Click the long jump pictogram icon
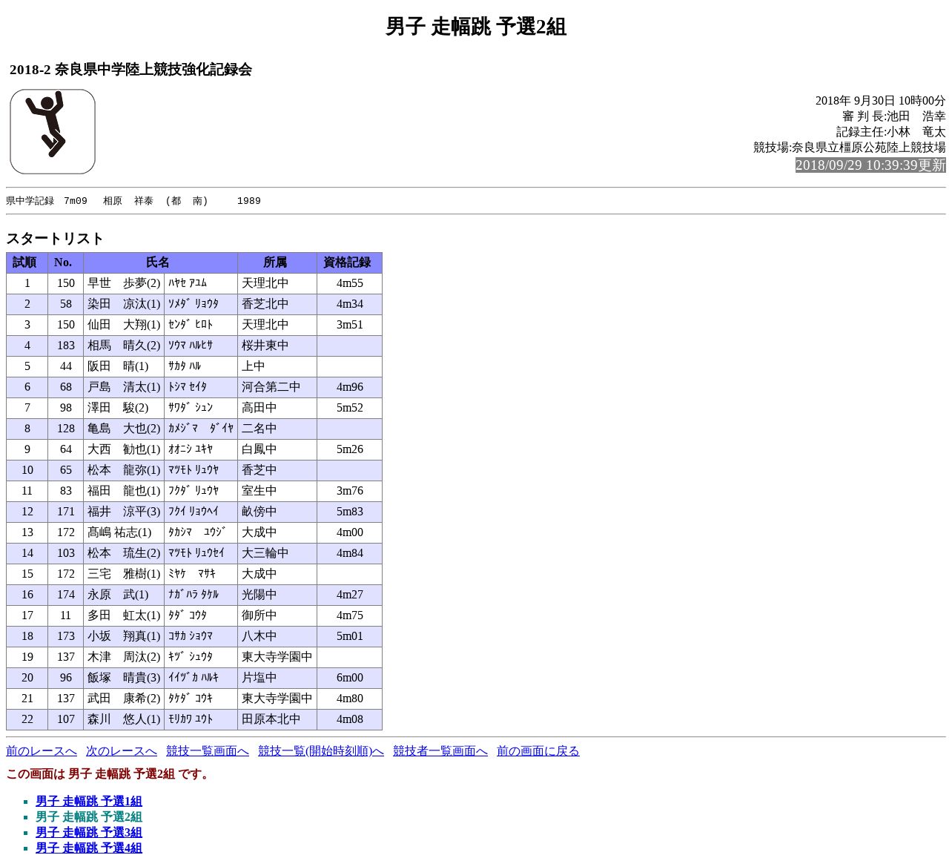952x855 pixels. [53, 132]
